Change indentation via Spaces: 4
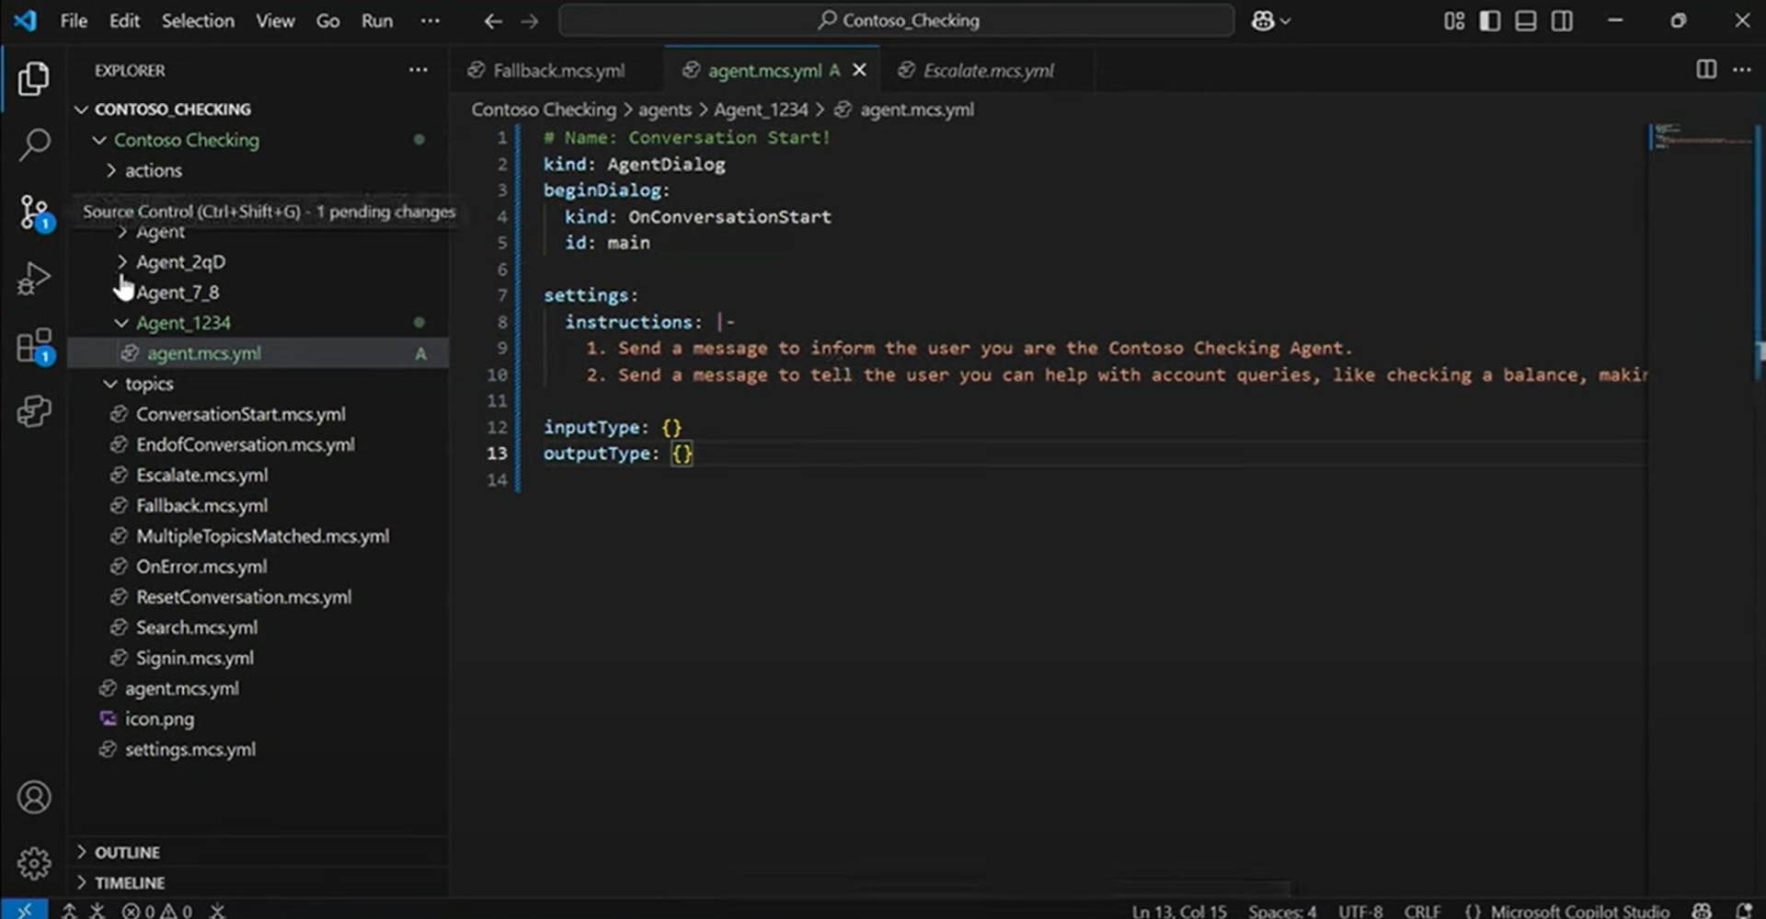The width and height of the screenshot is (1766, 919). pyautogui.click(x=1282, y=911)
